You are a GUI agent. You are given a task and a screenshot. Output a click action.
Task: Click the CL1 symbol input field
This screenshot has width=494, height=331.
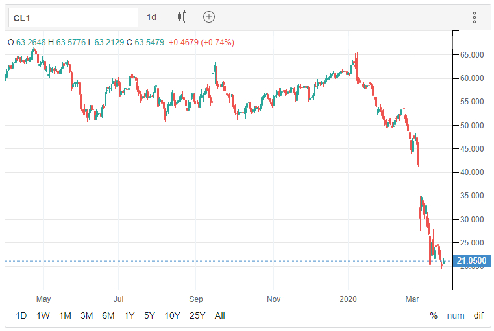[71, 17]
